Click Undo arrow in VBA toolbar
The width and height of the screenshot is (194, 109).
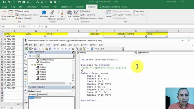pyautogui.click(x=55, y=49)
